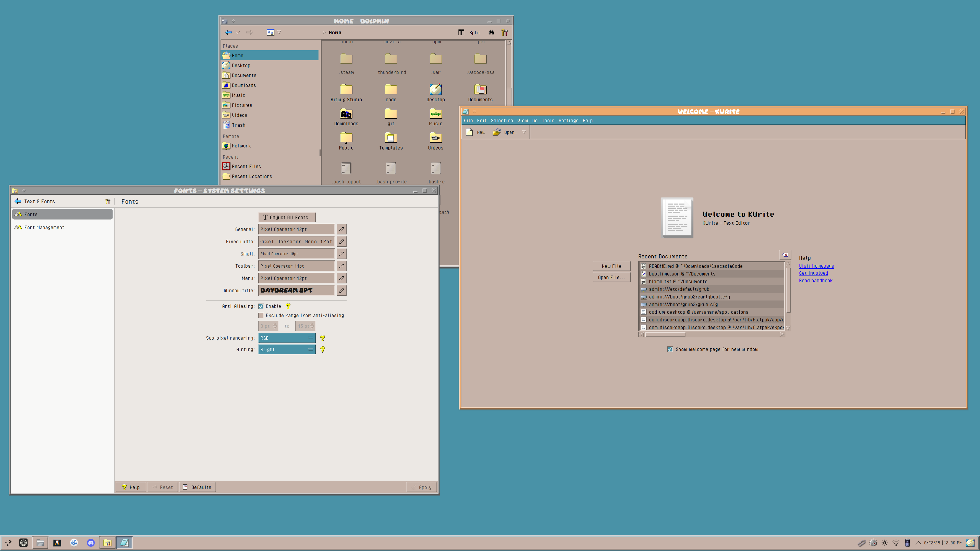Select Font Management in System Settings sidebar
The image size is (980, 551).
(62, 227)
